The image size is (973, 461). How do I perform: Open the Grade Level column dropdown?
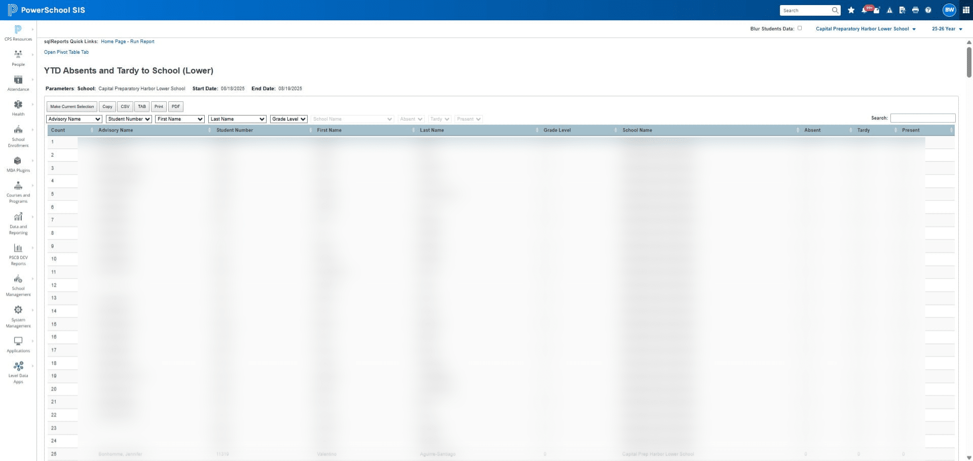click(x=289, y=119)
